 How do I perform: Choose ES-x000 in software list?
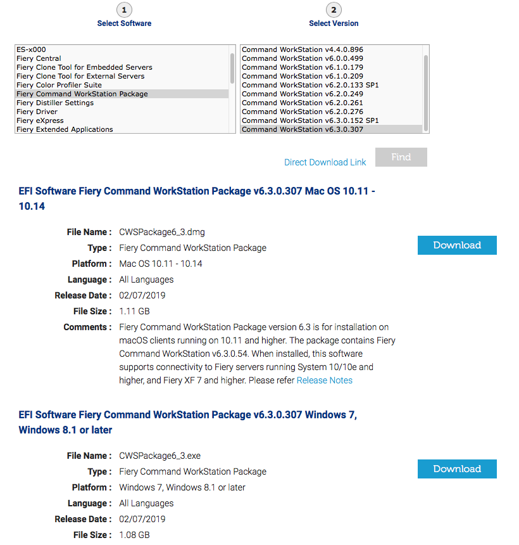(31, 49)
